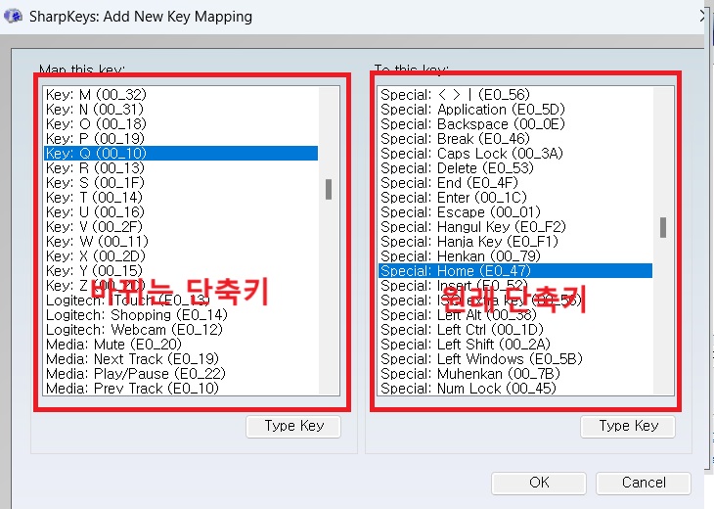The height and width of the screenshot is (509, 714).
Task: Select Key: N (00_31) in left list
Action: coord(181,109)
